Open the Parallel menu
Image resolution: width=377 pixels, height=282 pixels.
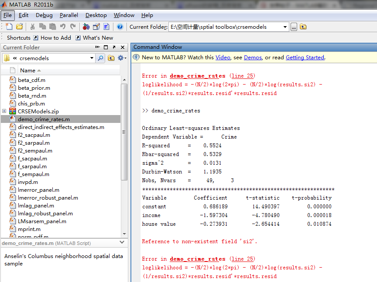pyautogui.click(x=69, y=15)
